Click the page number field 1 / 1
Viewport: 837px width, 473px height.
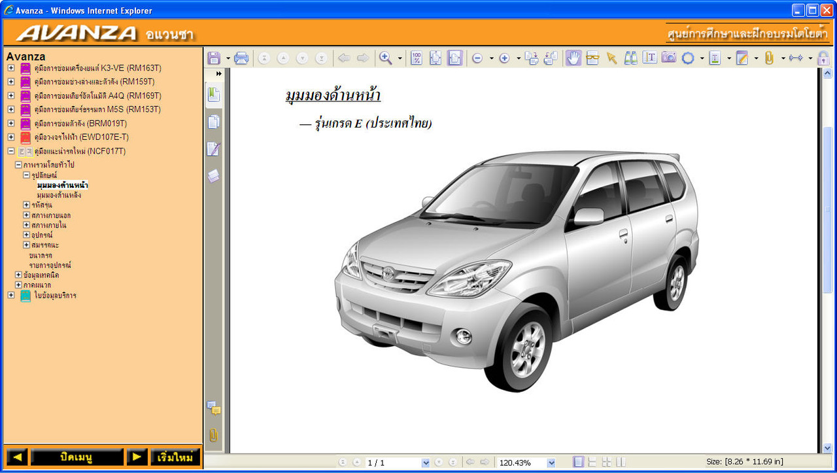tap(393, 463)
